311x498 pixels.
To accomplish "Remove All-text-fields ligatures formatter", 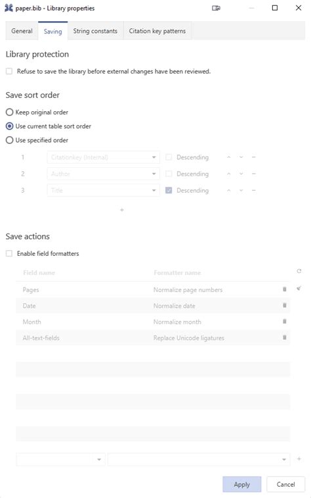I will click(284, 337).
